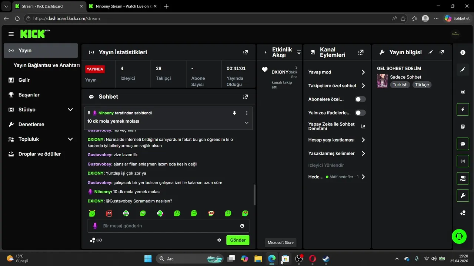Open the document notes icon in right sidebar
This screenshot has width=474, height=266.
pyautogui.click(x=463, y=127)
